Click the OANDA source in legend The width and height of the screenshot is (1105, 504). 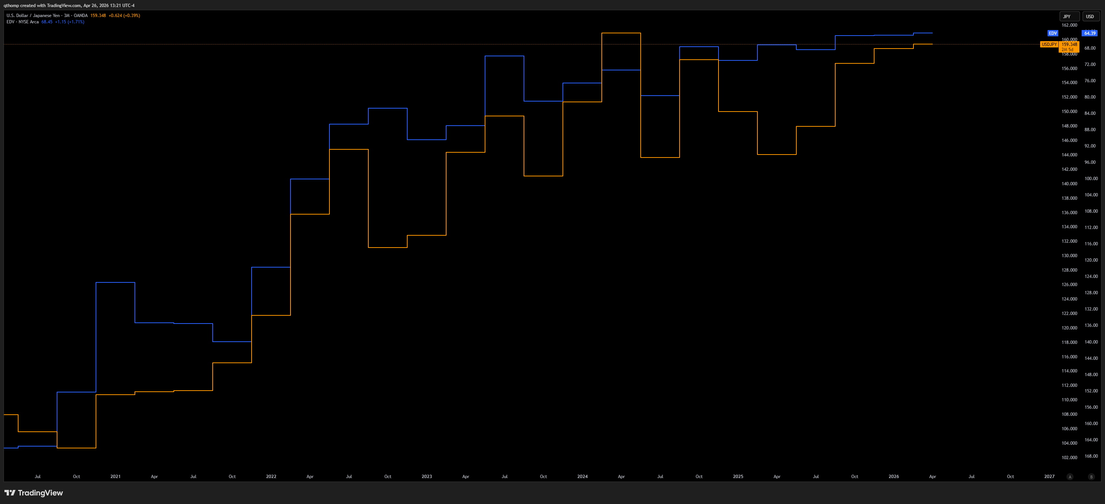coord(81,16)
